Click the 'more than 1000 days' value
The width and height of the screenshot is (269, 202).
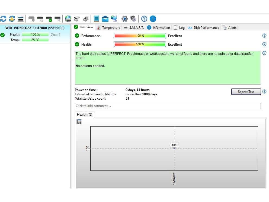pos(141,94)
